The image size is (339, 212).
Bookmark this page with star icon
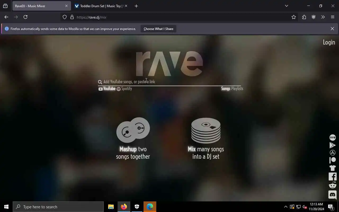(294, 17)
